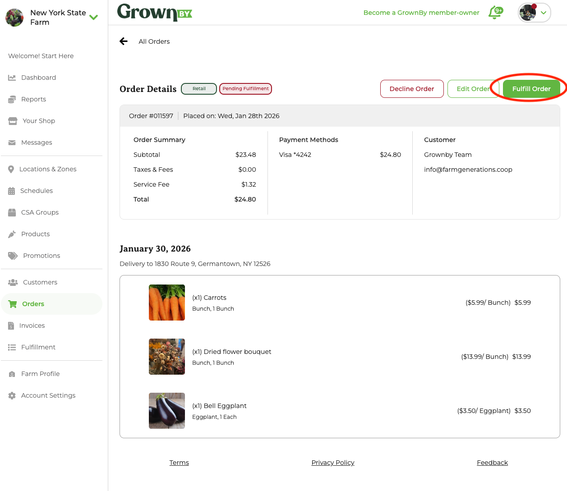This screenshot has width=567, height=491.
Task: Click the Decline Order button
Action: [x=411, y=89]
